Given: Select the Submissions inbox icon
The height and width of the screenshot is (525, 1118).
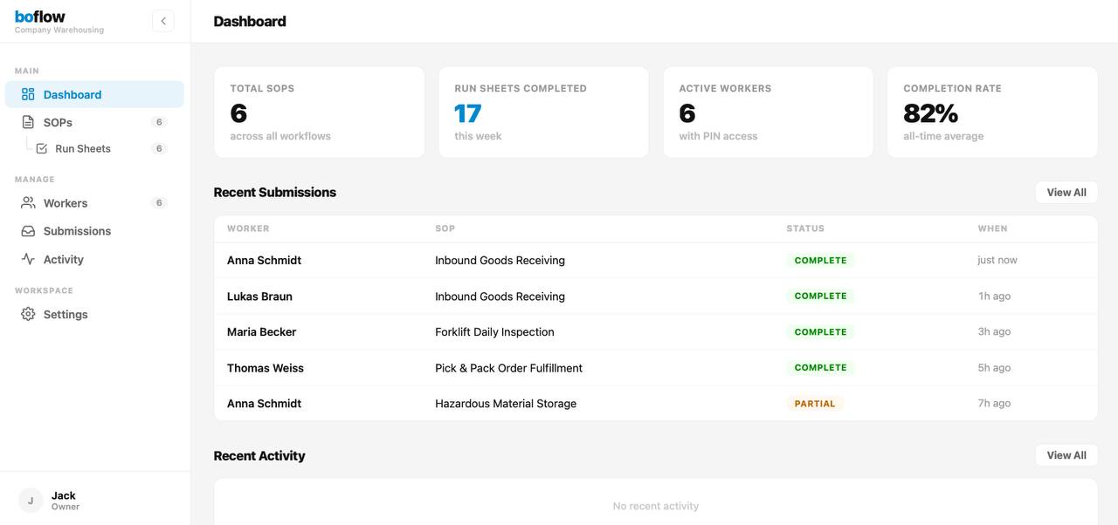Looking at the screenshot, I should click(x=26, y=230).
